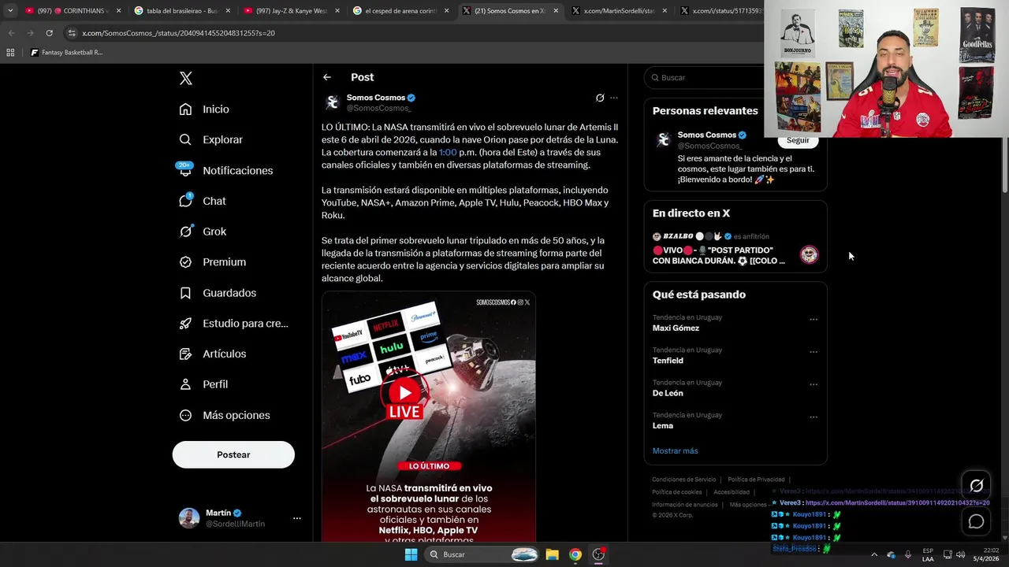Open Premium section

click(x=213, y=262)
